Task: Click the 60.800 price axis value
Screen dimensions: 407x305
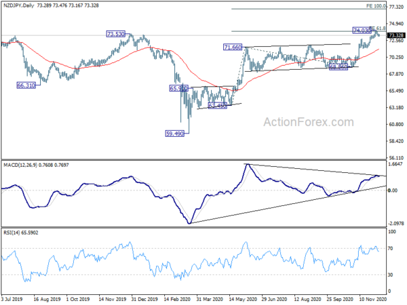Action: pyautogui.click(x=396, y=124)
